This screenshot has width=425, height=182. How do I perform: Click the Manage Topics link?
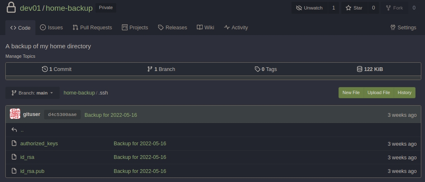click(x=20, y=56)
